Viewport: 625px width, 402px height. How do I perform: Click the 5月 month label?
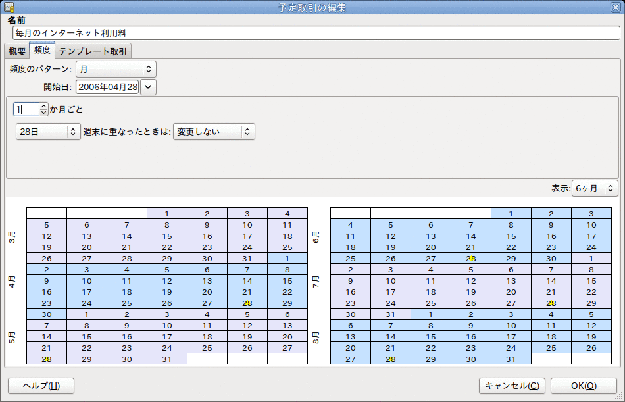[12, 338]
